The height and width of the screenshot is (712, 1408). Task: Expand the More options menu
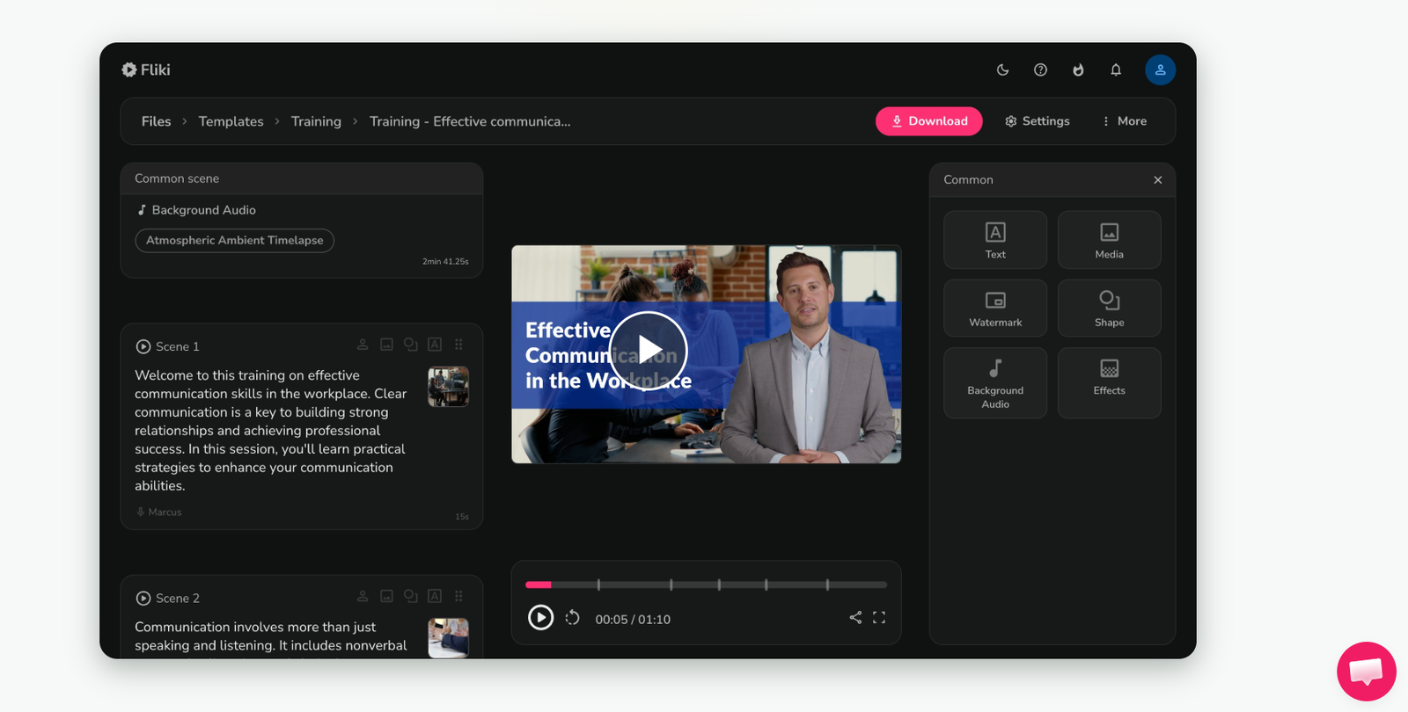coord(1124,121)
